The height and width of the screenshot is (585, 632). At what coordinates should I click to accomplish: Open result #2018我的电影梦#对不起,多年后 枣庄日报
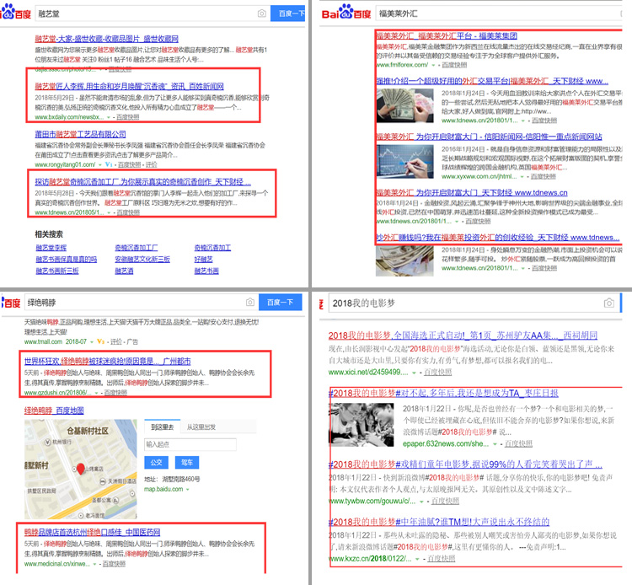click(444, 393)
